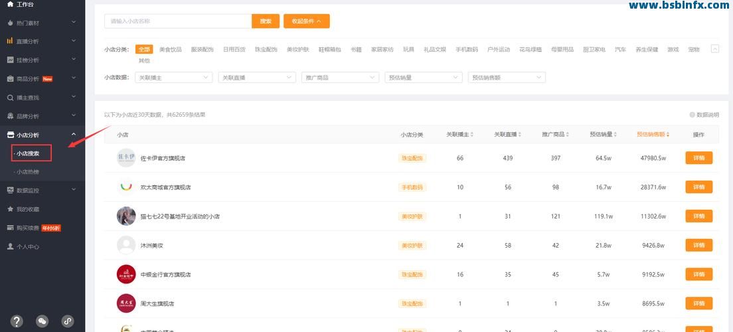Filter shops by 汽车 category

(x=620, y=49)
